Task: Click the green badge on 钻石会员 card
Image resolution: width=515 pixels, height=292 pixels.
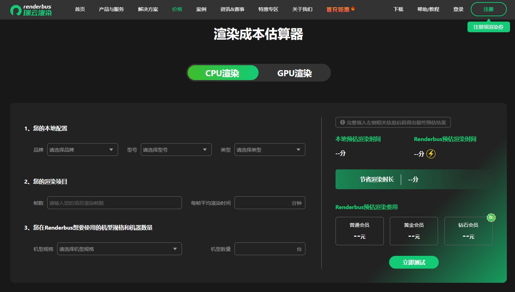Action: click(491, 218)
